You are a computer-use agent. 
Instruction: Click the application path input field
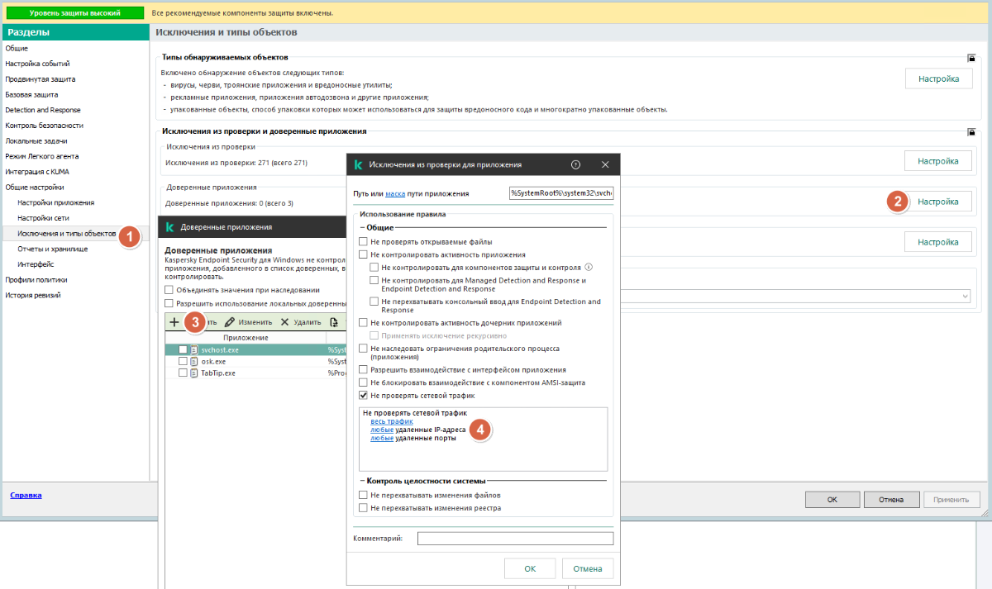(561, 193)
